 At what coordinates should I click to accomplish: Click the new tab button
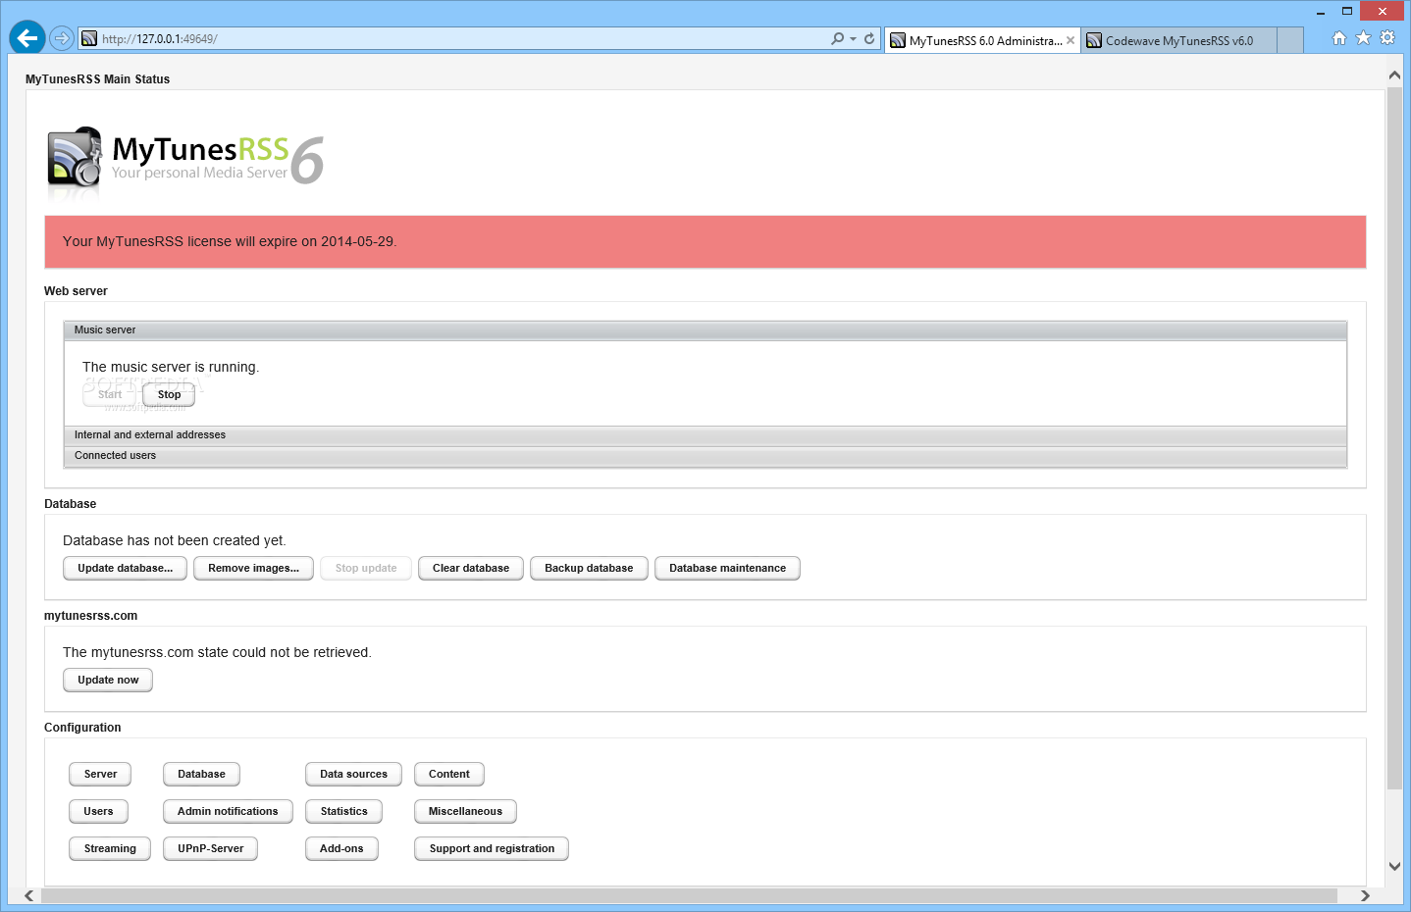coord(1290,40)
